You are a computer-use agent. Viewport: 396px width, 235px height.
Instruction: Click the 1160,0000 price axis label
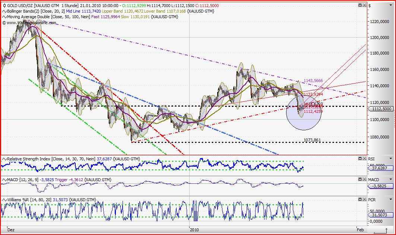(380, 69)
